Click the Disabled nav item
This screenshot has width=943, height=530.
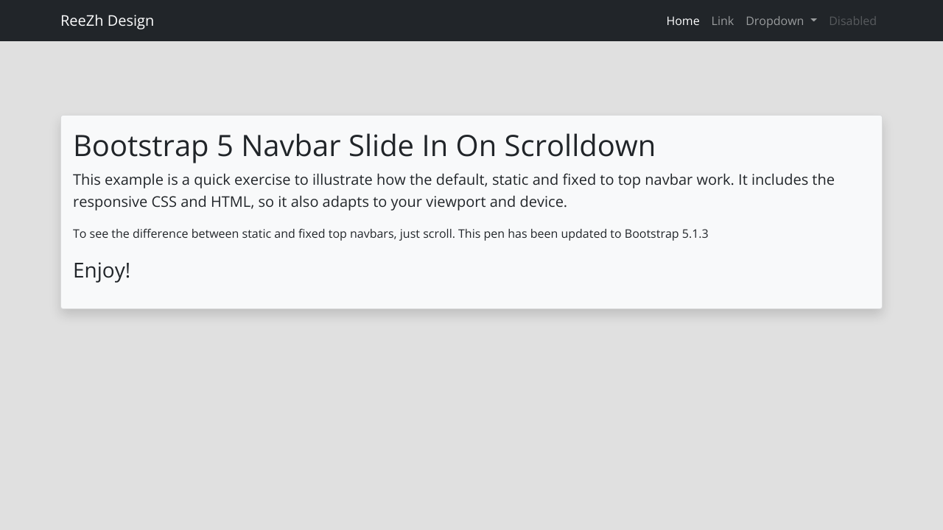pyautogui.click(x=852, y=21)
